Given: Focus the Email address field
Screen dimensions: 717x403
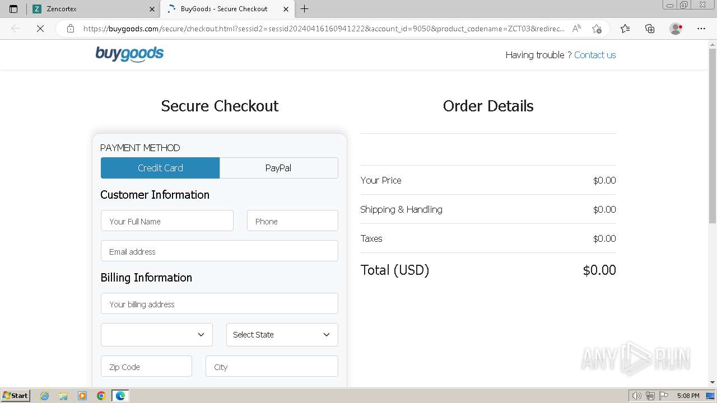Looking at the screenshot, I should (220, 251).
